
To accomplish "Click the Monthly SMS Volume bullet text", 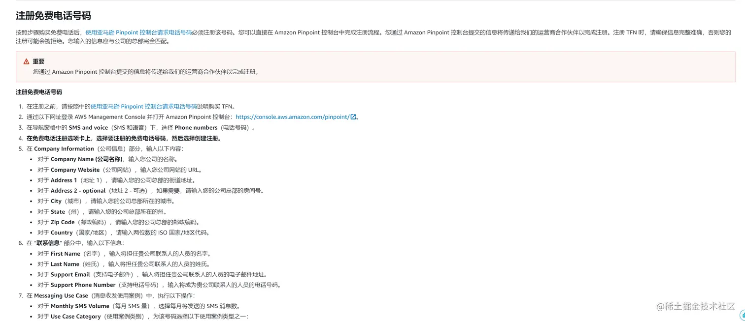I will coord(138,306).
